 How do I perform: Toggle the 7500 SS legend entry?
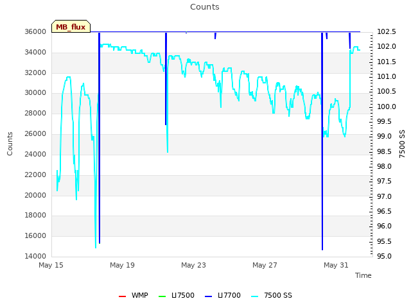pos(271,295)
